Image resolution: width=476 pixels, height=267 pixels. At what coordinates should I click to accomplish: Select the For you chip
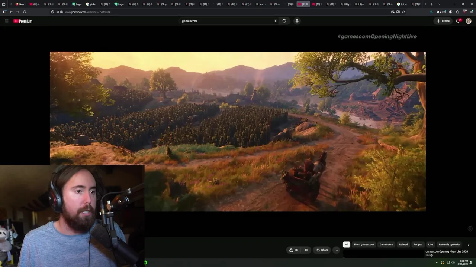pos(418,245)
